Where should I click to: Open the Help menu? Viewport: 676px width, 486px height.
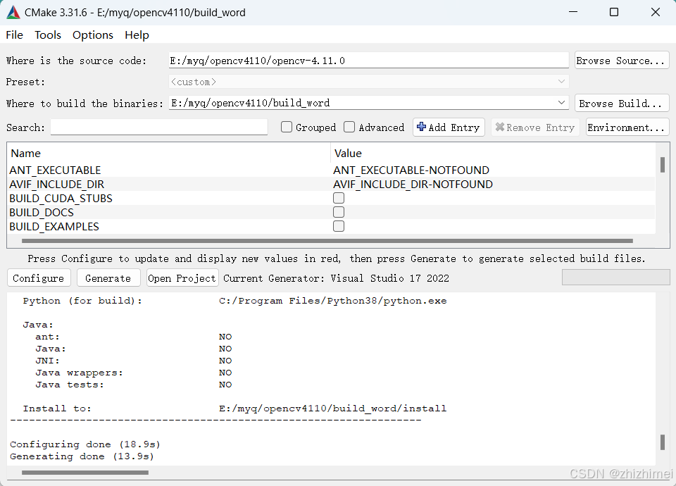[x=137, y=35]
